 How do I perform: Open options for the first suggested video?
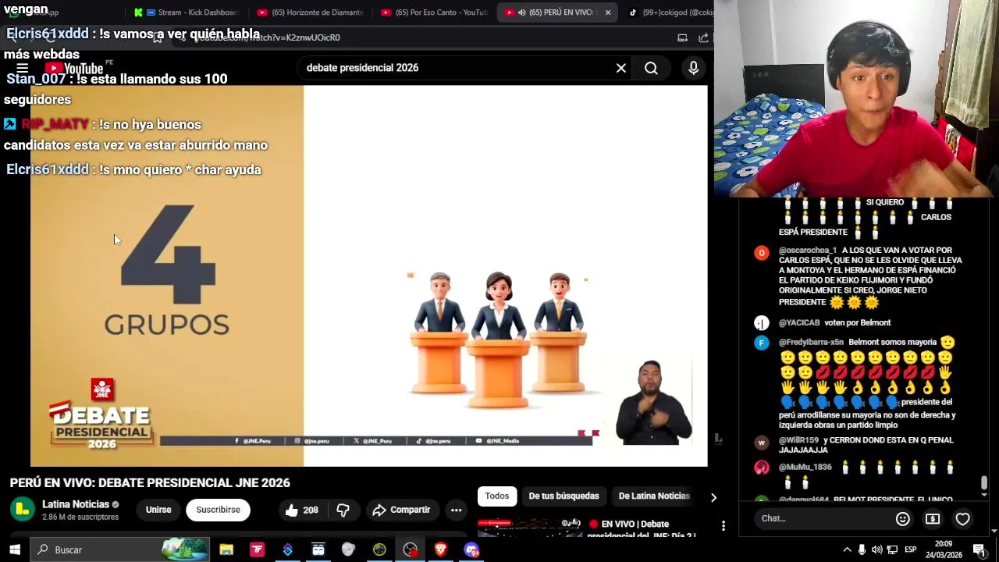tap(723, 526)
